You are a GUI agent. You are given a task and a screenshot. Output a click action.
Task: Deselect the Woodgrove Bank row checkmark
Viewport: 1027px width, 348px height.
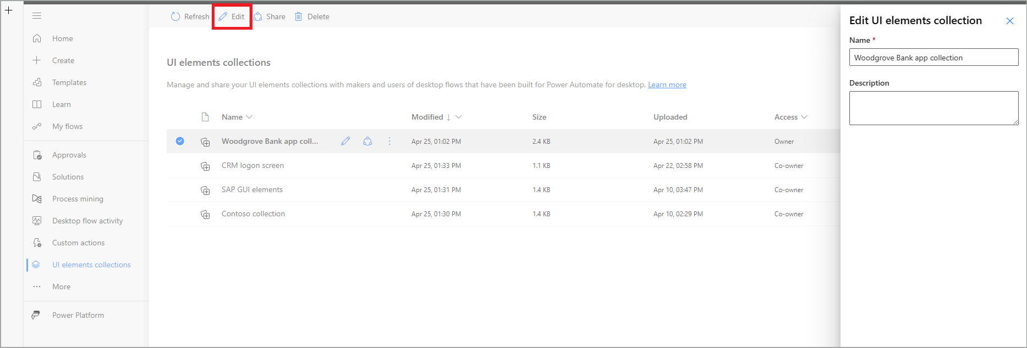[180, 141]
